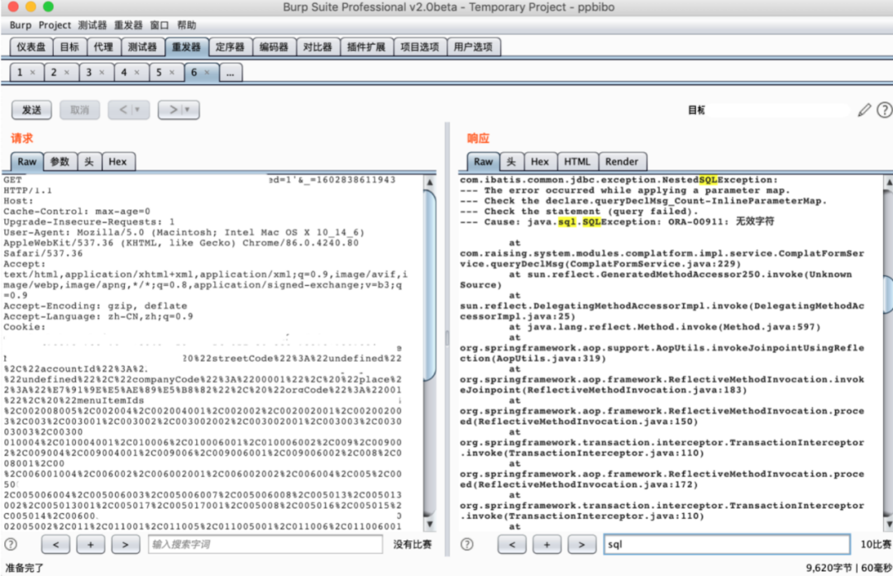The image size is (893, 576).
Task: Select response Render tab
Action: pyautogui.click(x=622, y=162)
